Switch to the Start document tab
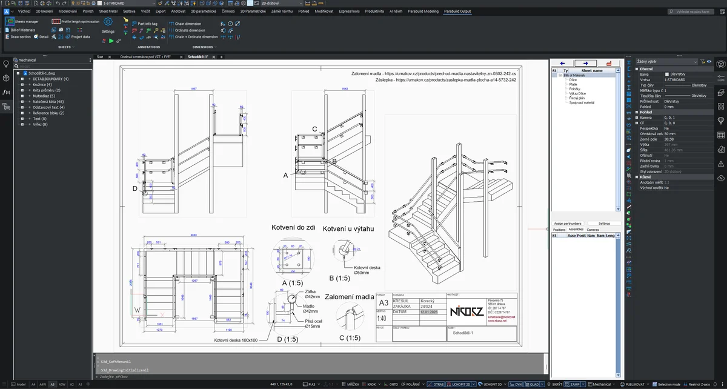This screenshot has width=727, height=389. [100, 56]
